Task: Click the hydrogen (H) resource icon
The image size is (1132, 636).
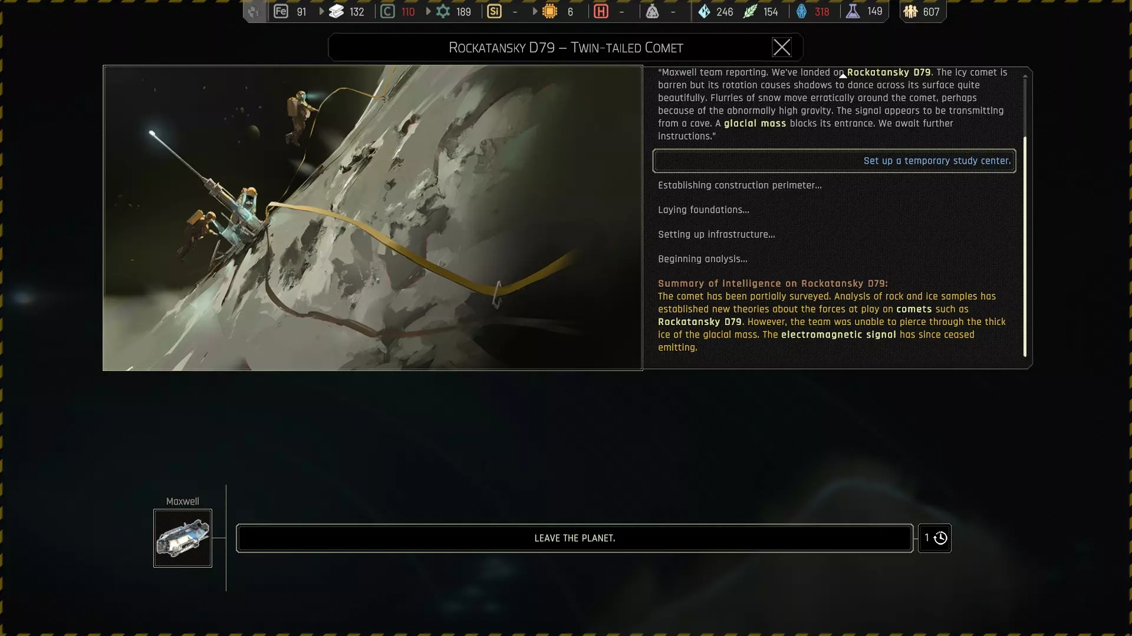Action: [601, 12]
